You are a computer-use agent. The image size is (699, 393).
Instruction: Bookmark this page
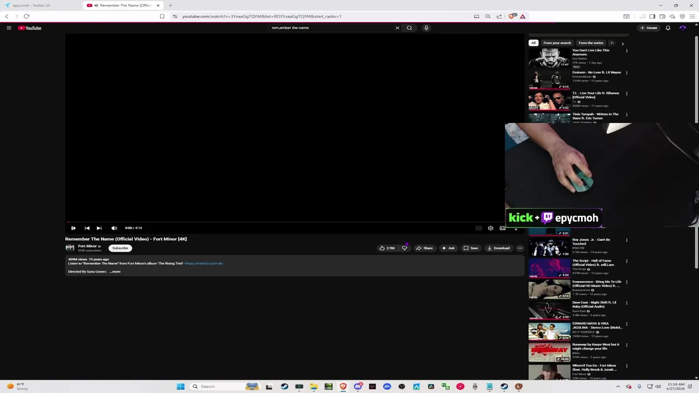[x=162, y=16]
